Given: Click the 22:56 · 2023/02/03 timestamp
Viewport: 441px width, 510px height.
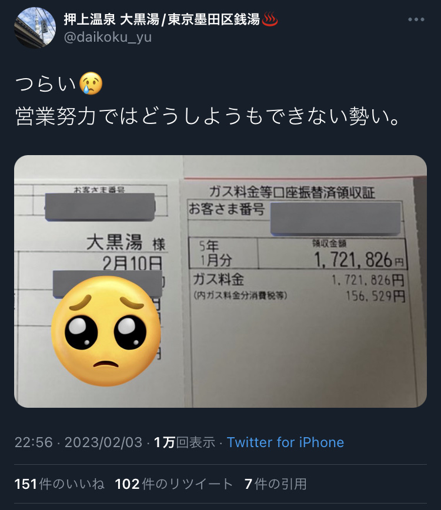Looking at the screenshot, I should click(78, 442).
